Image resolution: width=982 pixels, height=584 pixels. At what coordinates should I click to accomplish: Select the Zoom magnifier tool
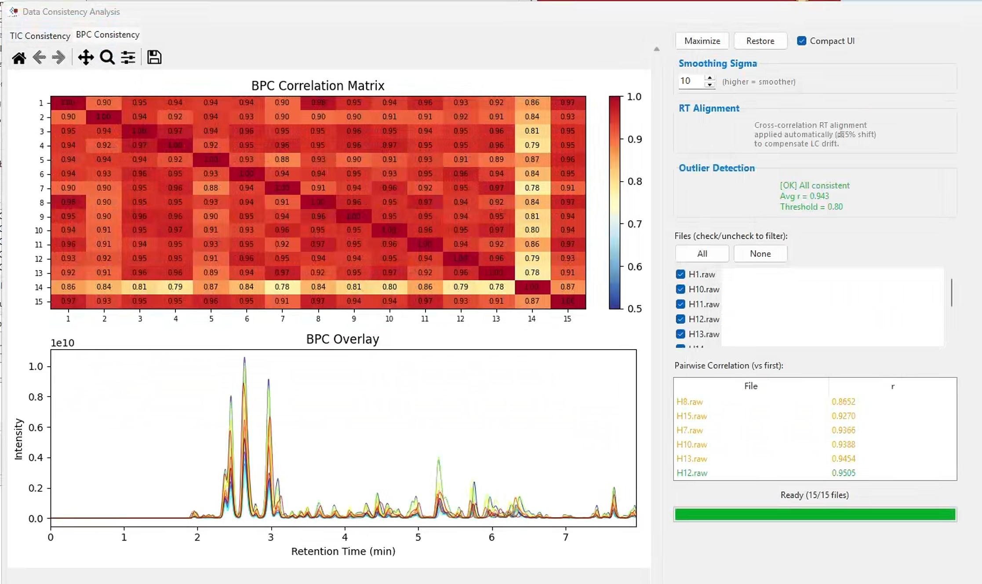tap(107, 57)
